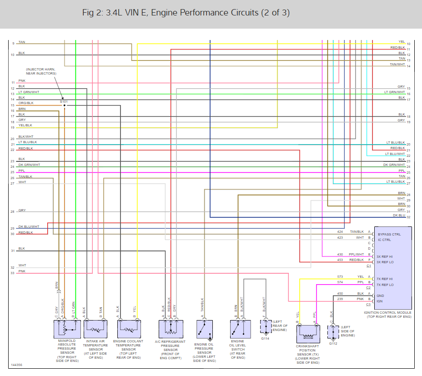Click connector label C2

[x=368, y=288]
